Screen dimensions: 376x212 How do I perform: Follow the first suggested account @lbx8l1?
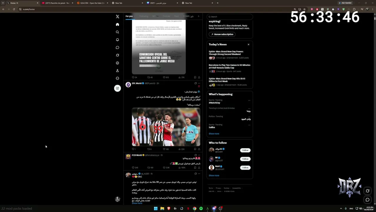click(245, 150)
